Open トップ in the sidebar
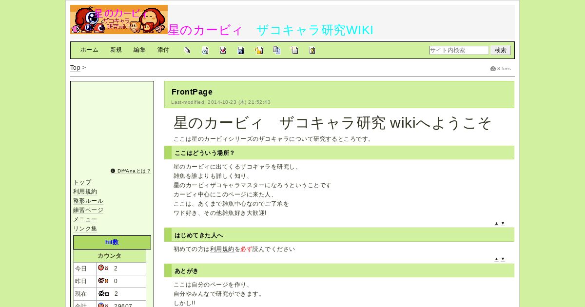The width and height of the screenshot is (585, 307). tap(82, 182)
